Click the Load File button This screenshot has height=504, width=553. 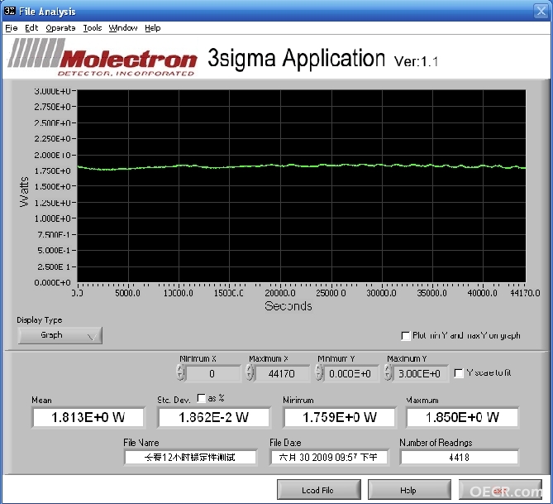318,490
